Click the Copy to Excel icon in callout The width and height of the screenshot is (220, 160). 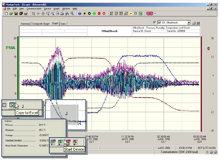[x=12, y=105]
